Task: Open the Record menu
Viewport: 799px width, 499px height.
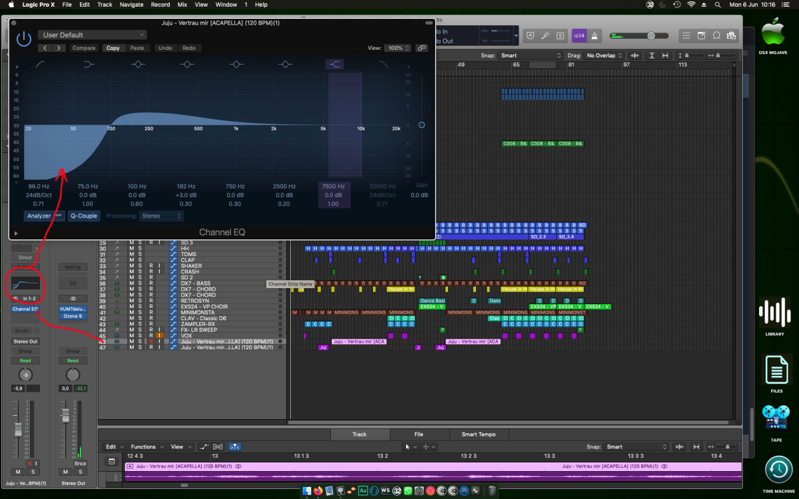Action: tap(160, 5)
